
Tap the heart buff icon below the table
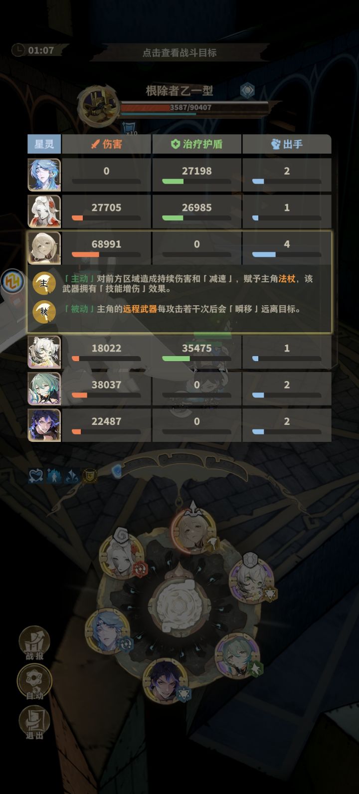(36, 476)
